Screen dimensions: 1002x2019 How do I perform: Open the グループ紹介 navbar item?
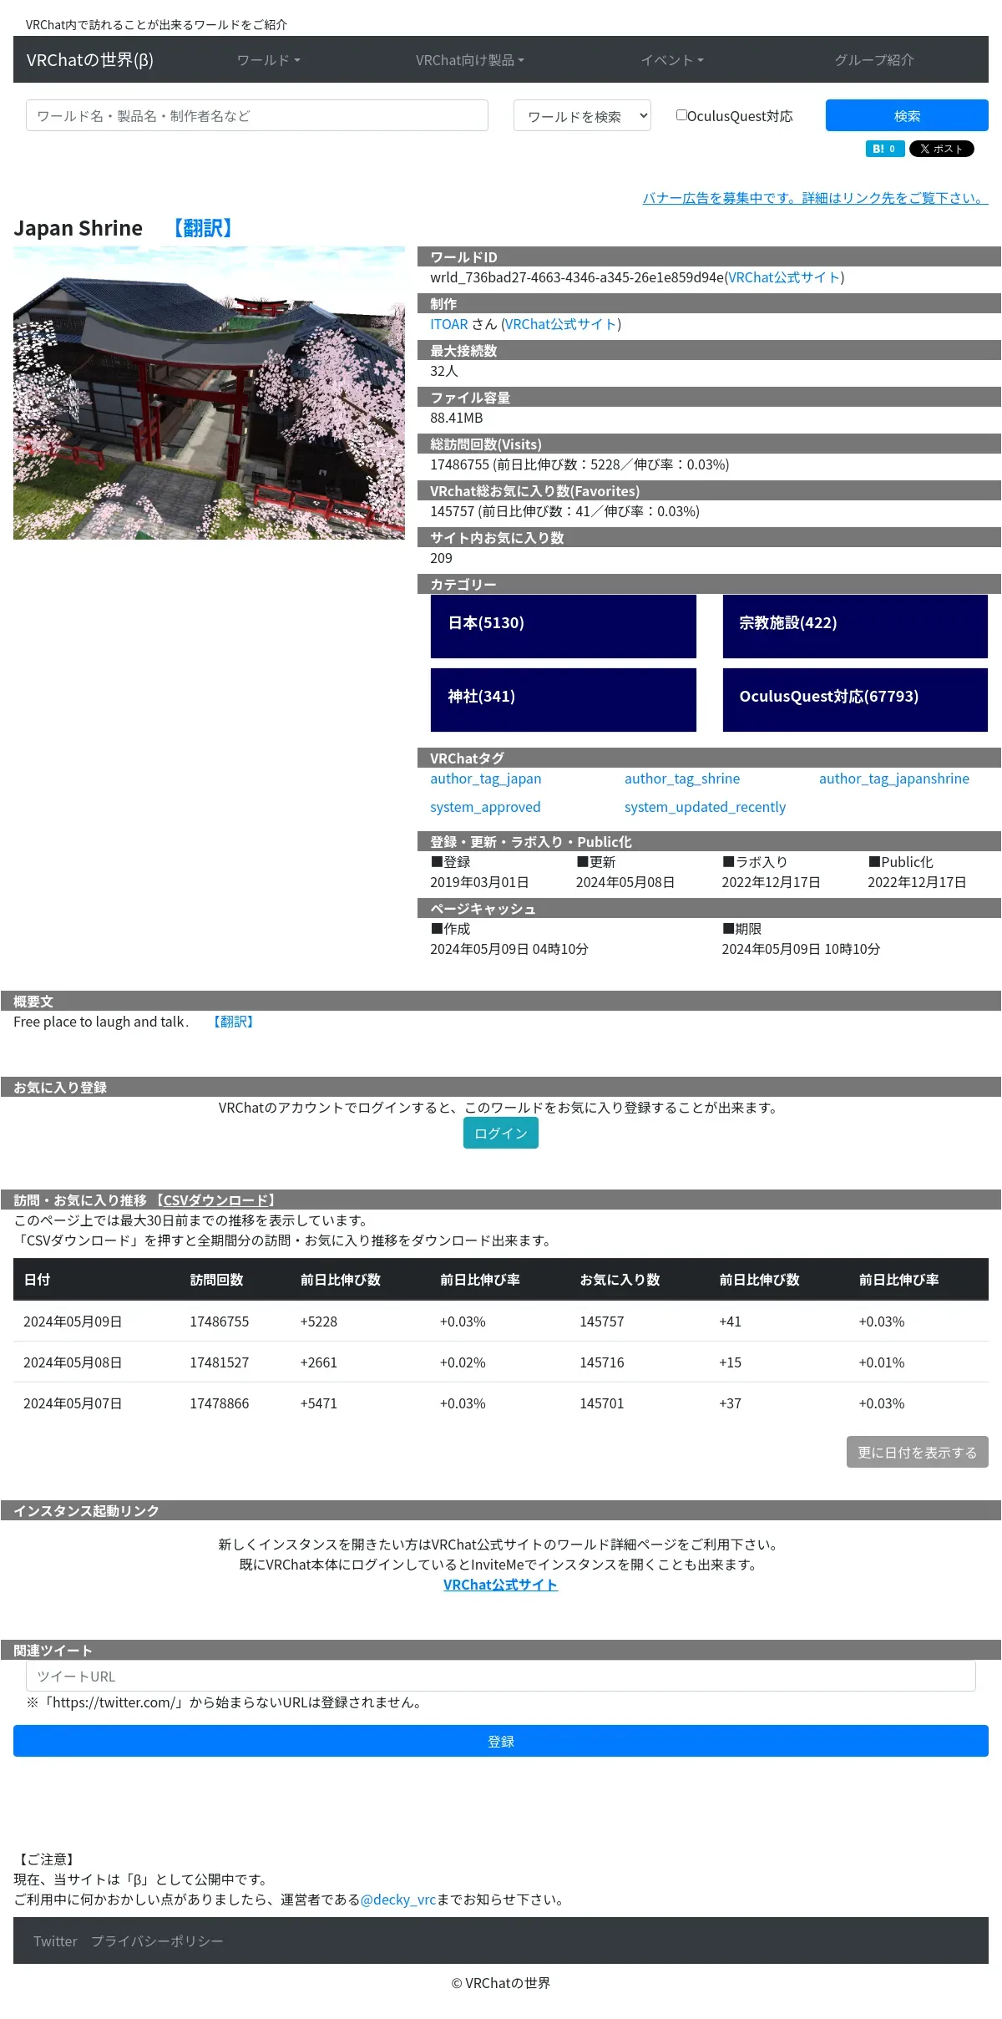tap(874, 60)
